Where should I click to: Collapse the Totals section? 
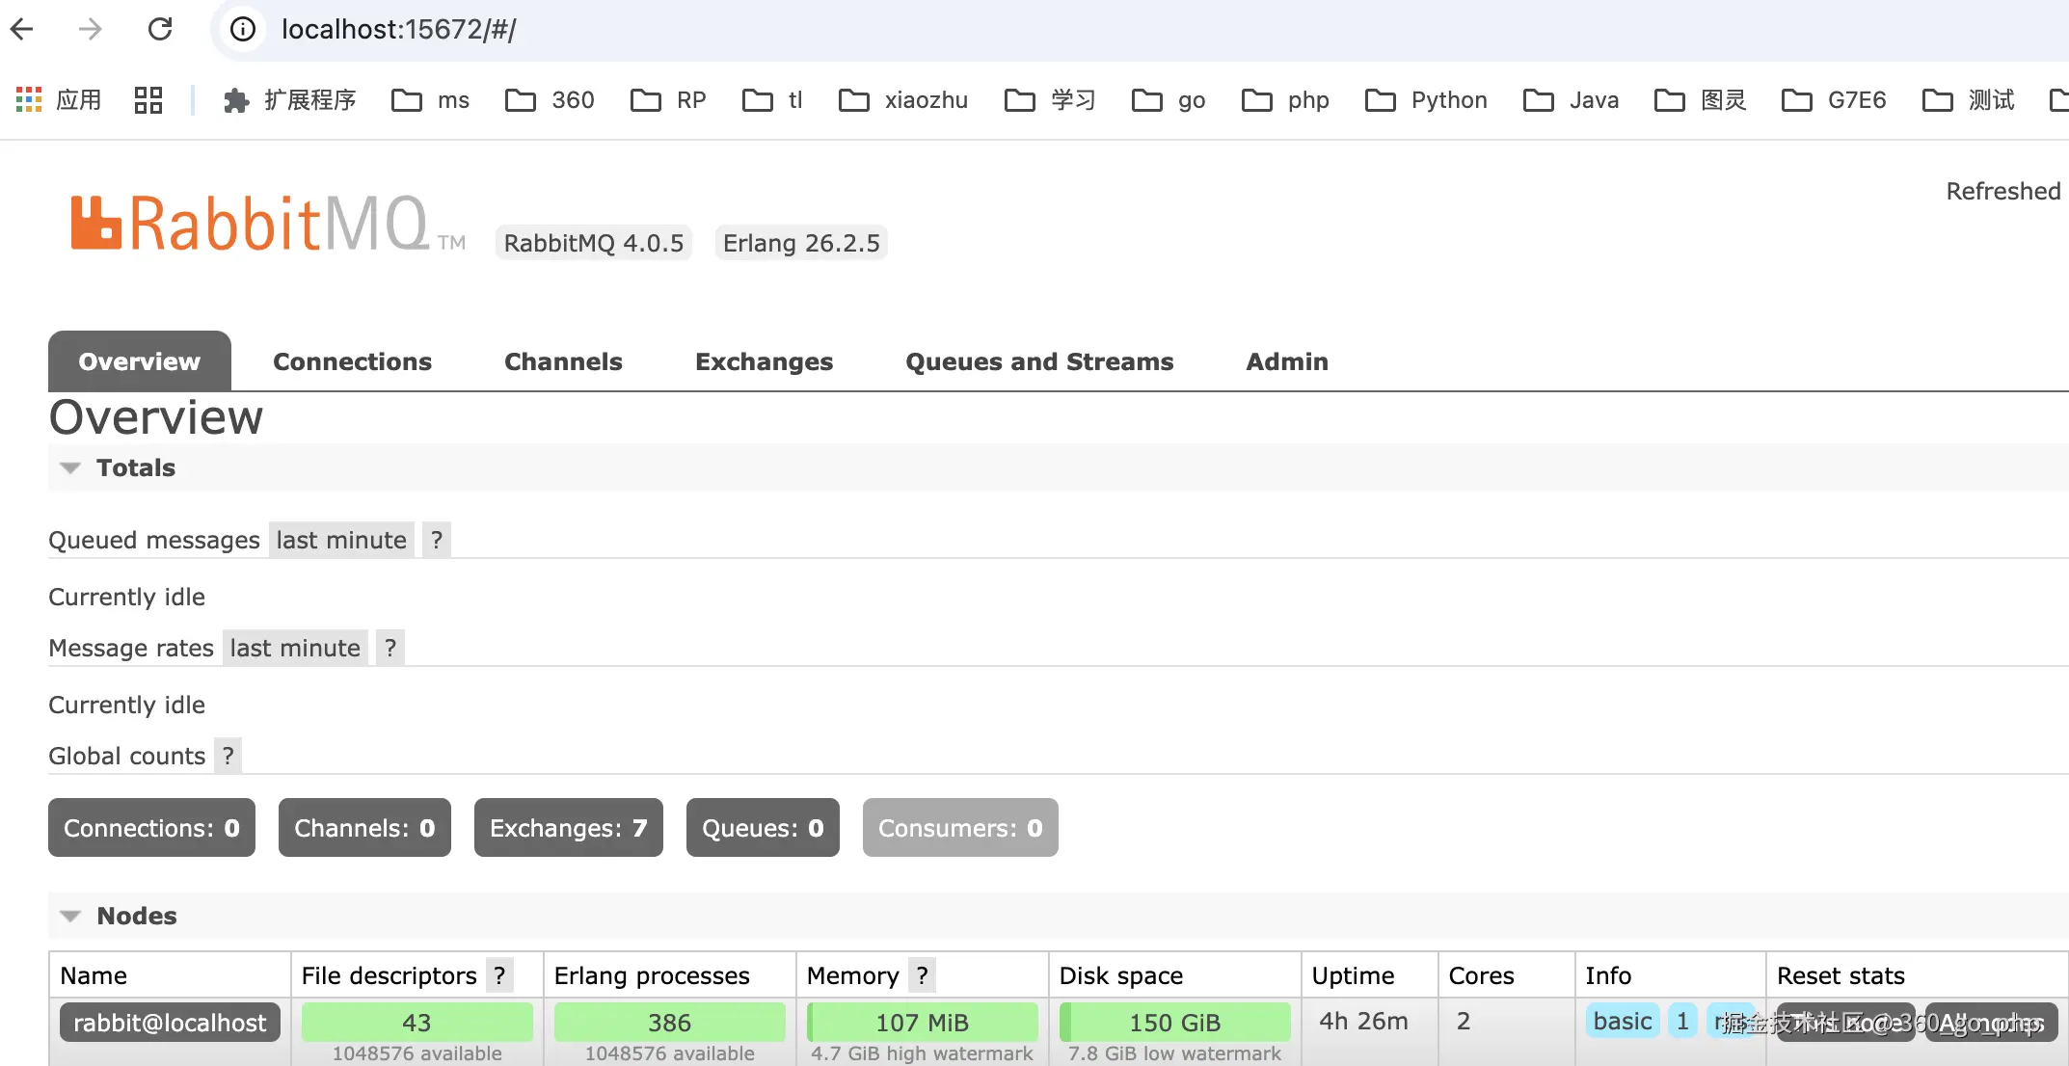[x=70, y=467]
